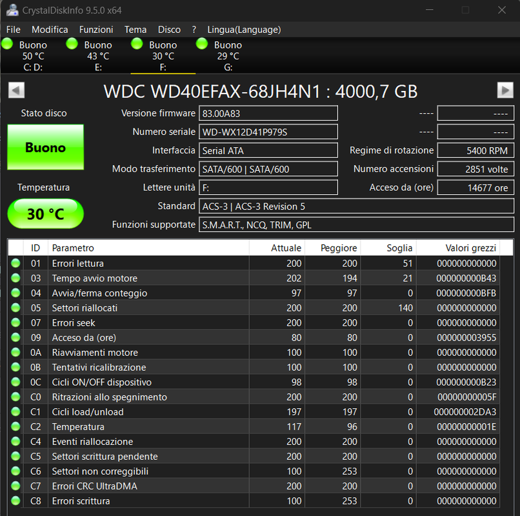
Task: Select the Errori lettura parameter text
Action: 78,263
